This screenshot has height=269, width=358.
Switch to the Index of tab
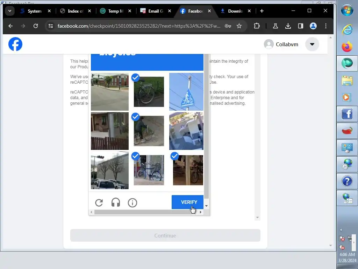pyautogui.click(x=76, y=11)
